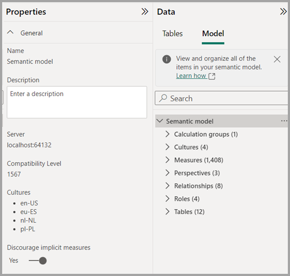
Task: Click the compatibility level value 1567
Action: (14, 174)
